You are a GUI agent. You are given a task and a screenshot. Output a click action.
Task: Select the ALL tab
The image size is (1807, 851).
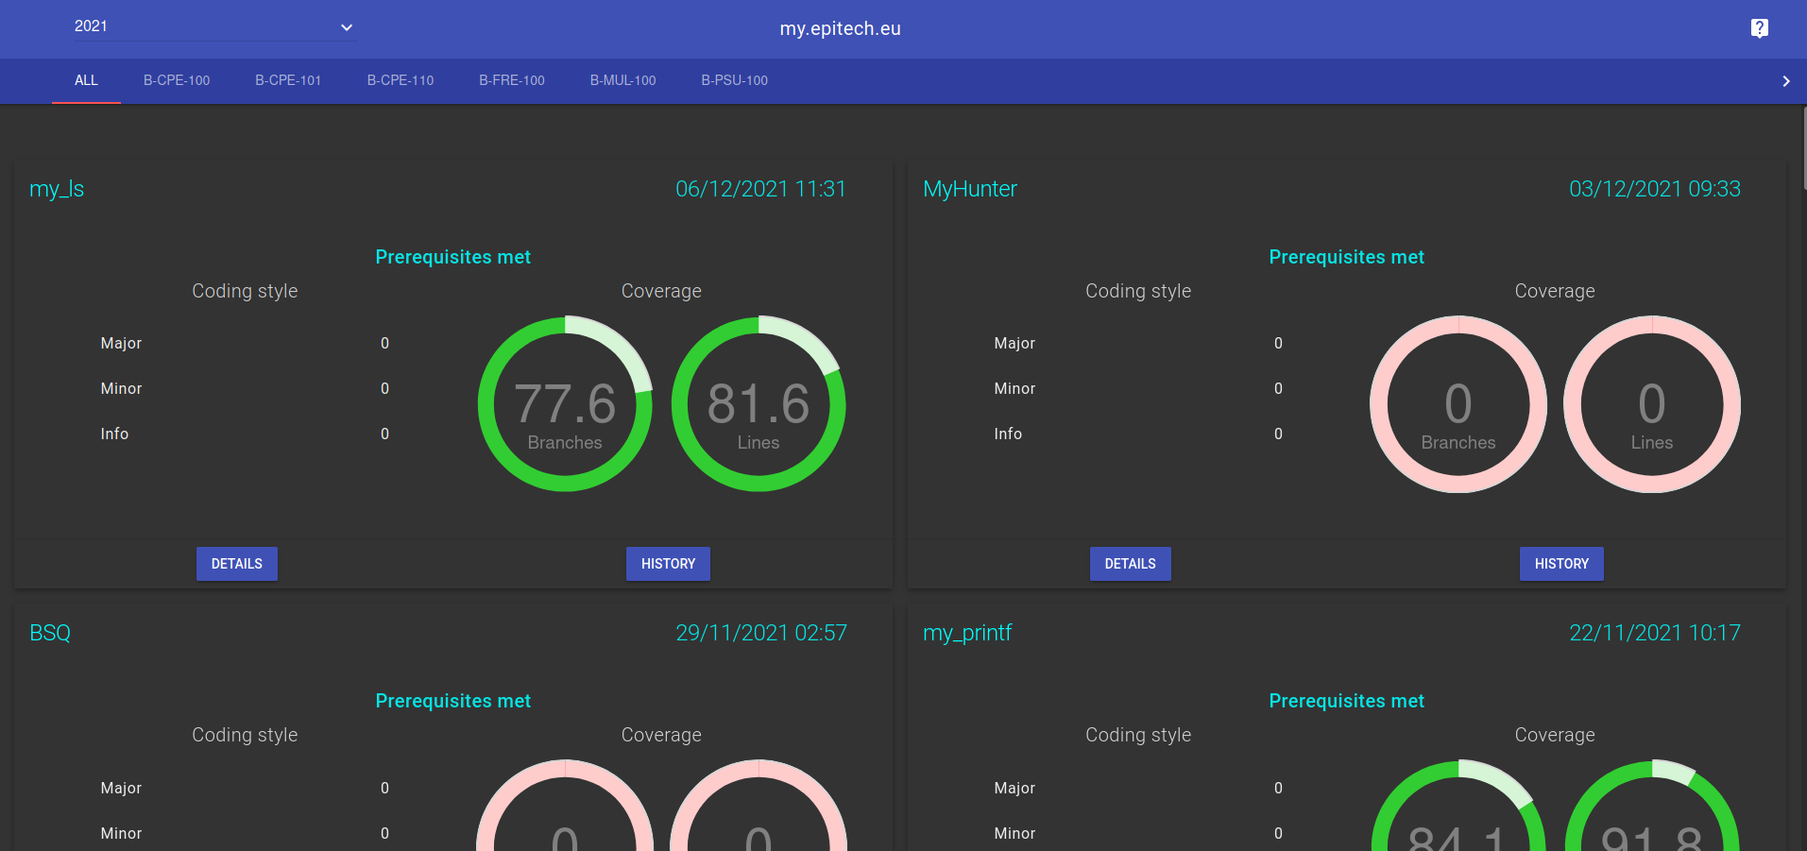(x=86, y=80)
